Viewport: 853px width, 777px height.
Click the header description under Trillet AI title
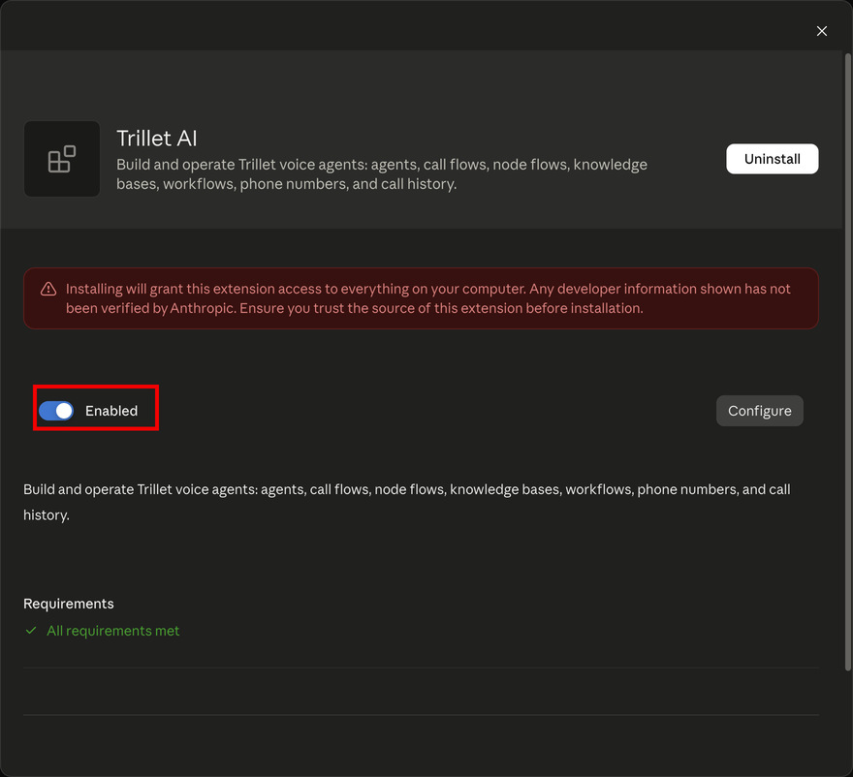point(382,174)
